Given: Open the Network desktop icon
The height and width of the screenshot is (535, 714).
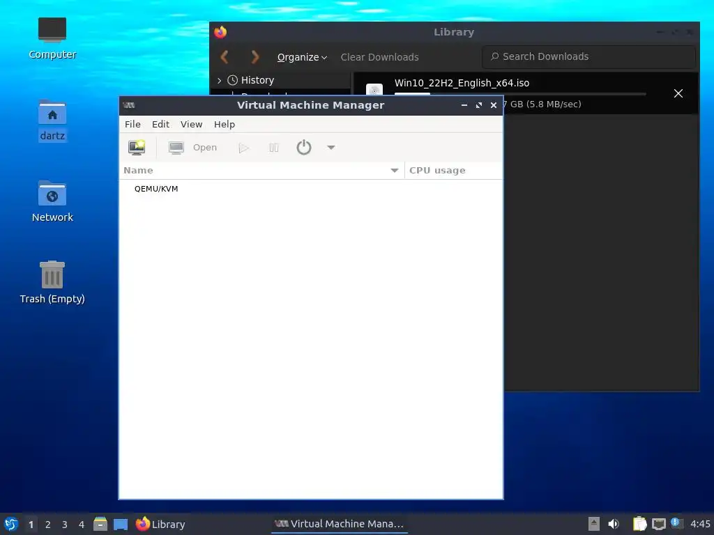Looking at the screenshot, I should coord(52,201).
